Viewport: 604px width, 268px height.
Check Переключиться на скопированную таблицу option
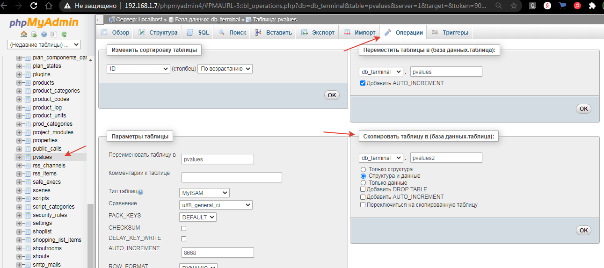(363, 205)
